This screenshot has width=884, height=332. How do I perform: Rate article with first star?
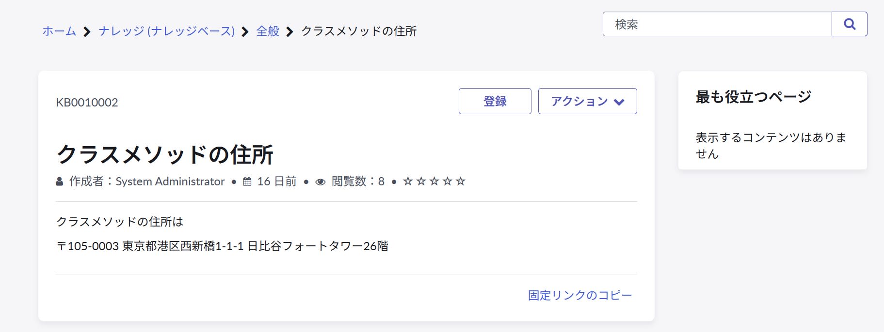[408, 181]
